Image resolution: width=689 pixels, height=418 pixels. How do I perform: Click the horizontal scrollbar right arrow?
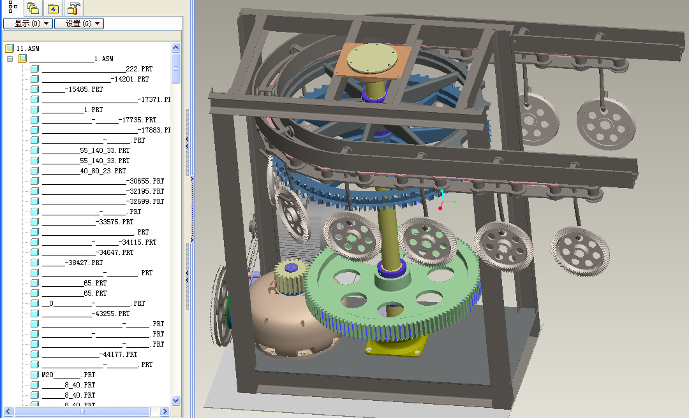[165, 412]
